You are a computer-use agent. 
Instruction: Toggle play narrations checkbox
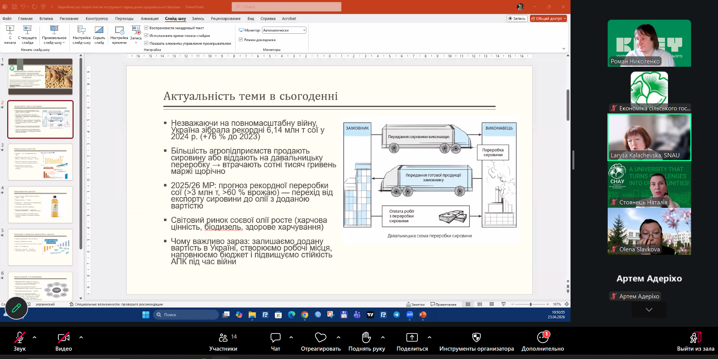click(146, 28)
